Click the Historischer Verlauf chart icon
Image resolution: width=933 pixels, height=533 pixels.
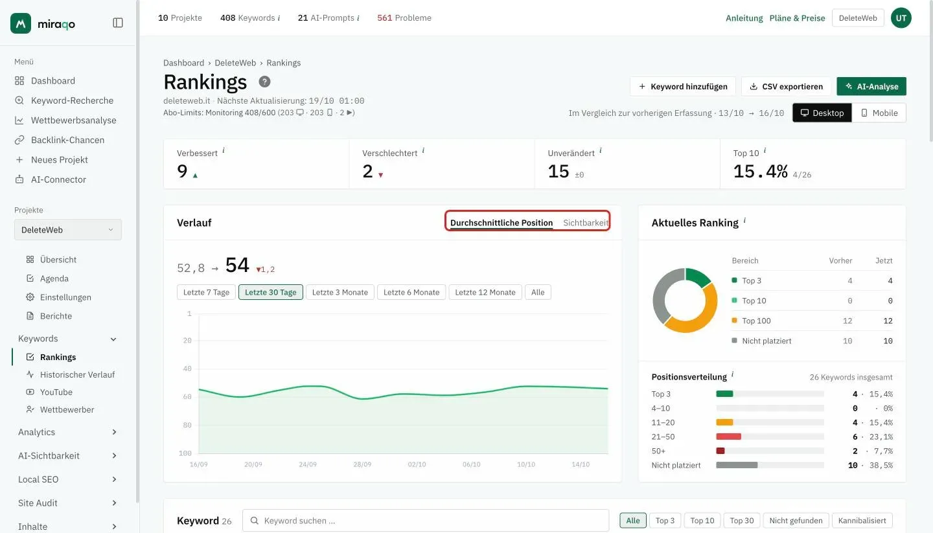click(30, 374)
